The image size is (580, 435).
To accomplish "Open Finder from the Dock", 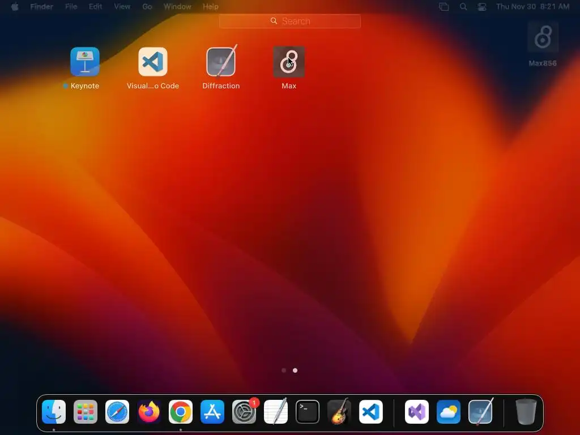I will [54, 412].
